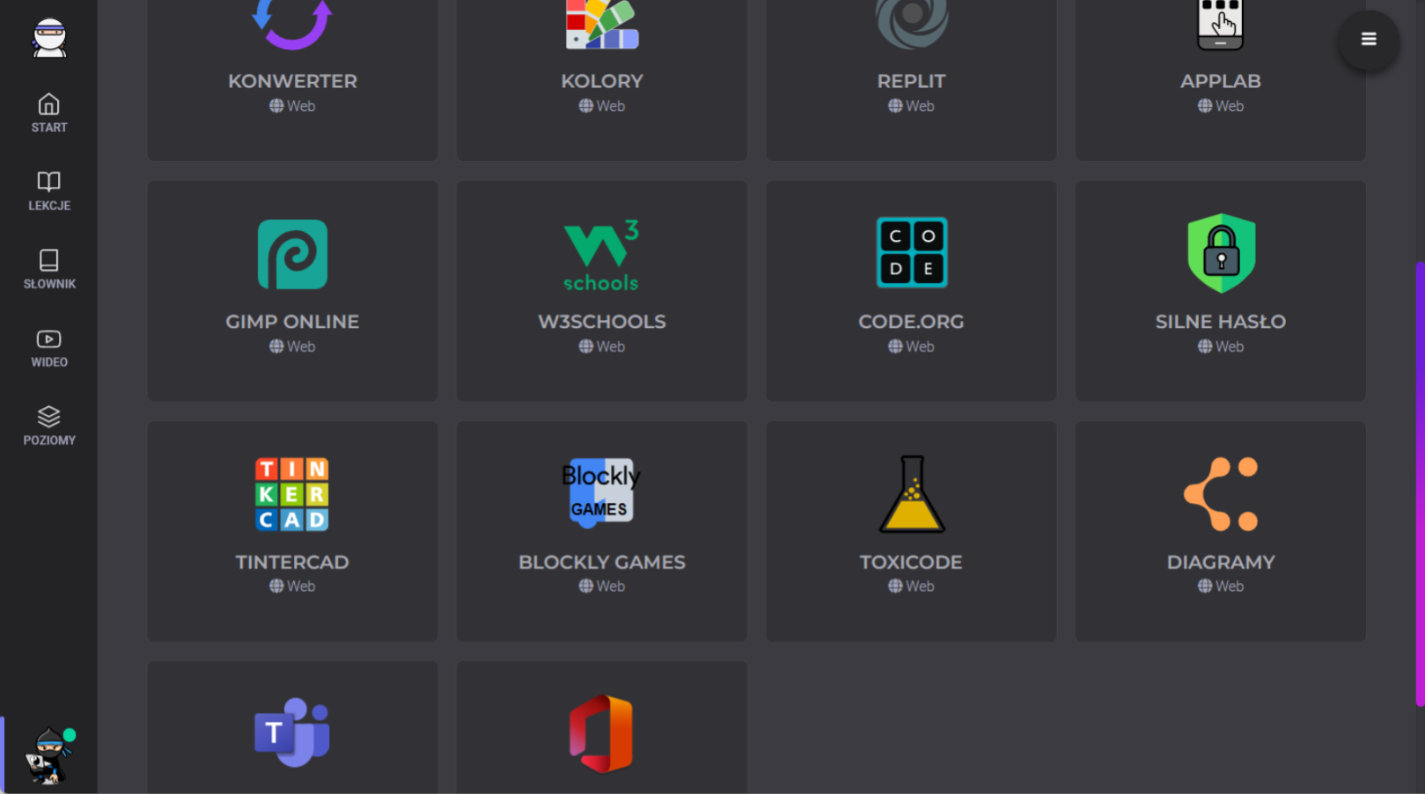Click the KONWERTER tile label

tap(292, 81)
